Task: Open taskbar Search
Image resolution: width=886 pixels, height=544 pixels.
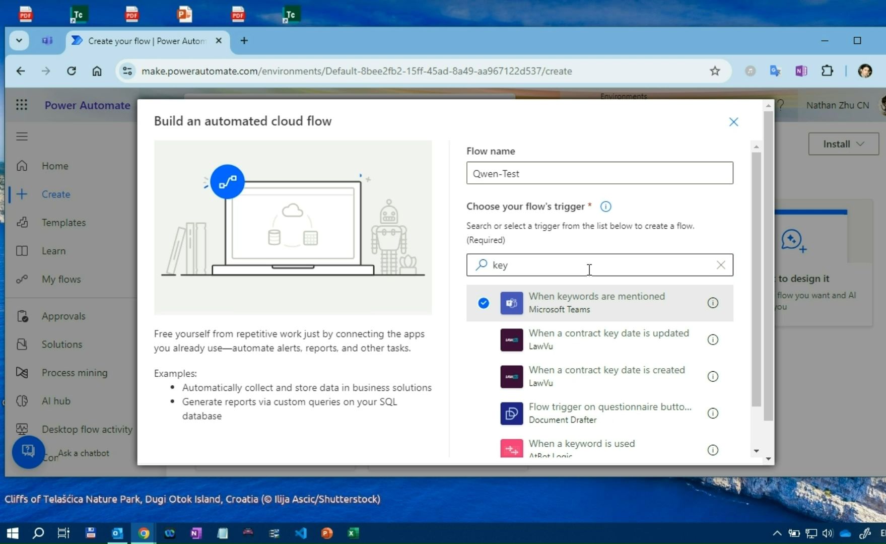Action: 38,533
